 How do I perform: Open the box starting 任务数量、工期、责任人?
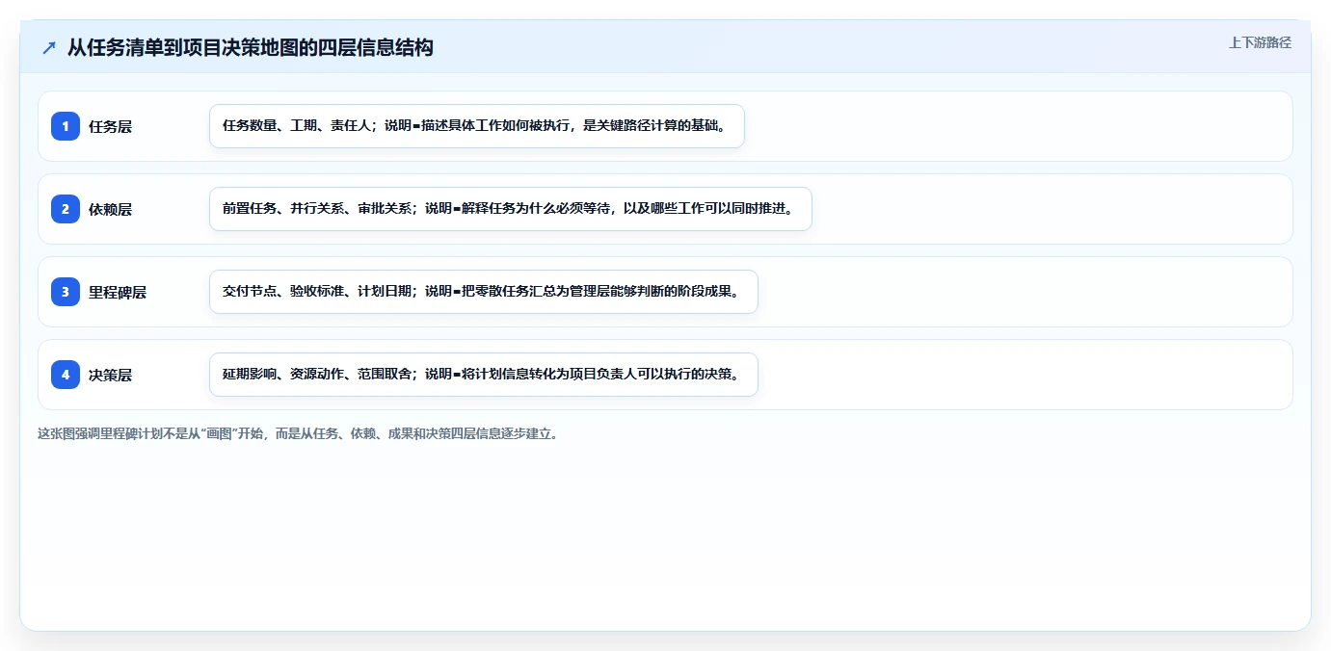[477, 126]
